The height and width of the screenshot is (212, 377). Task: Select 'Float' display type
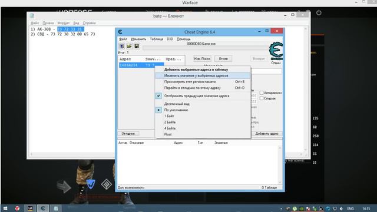click(203, 134)
